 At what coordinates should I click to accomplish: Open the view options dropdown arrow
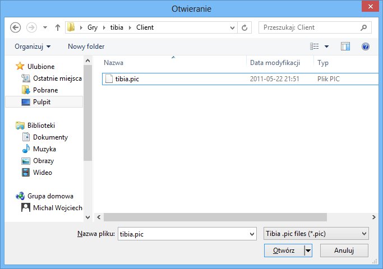[x=326, y=47]
